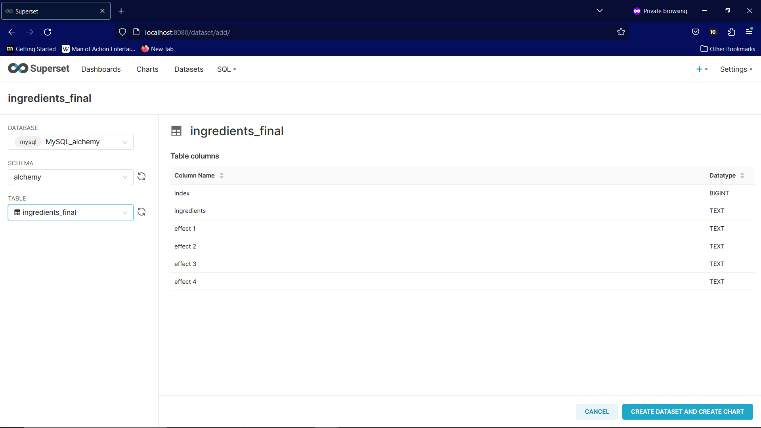Expand the MySQL_alchemy database dropdown
The image size is (761, 428).
coord(71,142)
